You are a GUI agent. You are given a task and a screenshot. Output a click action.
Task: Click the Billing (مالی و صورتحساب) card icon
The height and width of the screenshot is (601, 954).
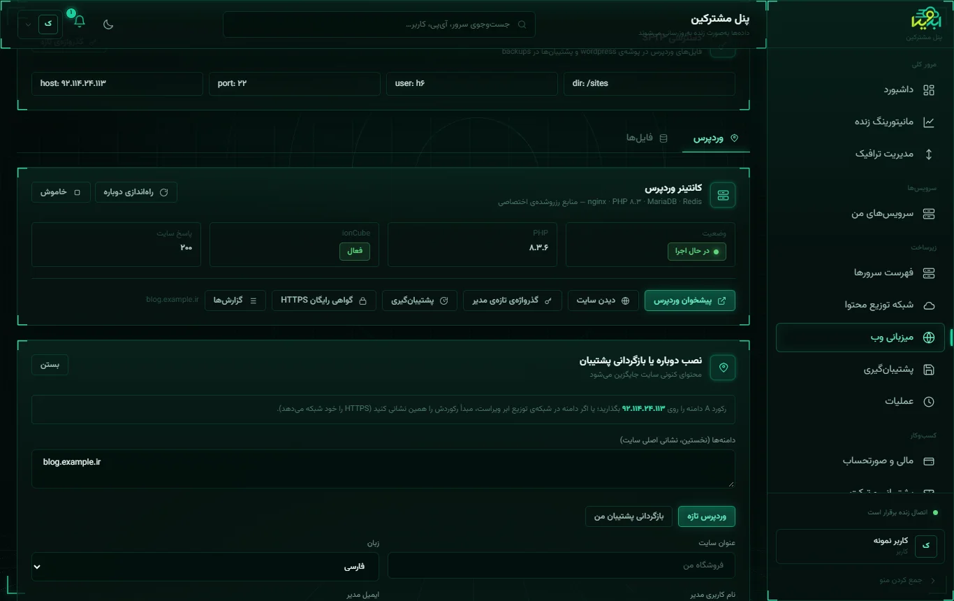[x=929, y=461]
